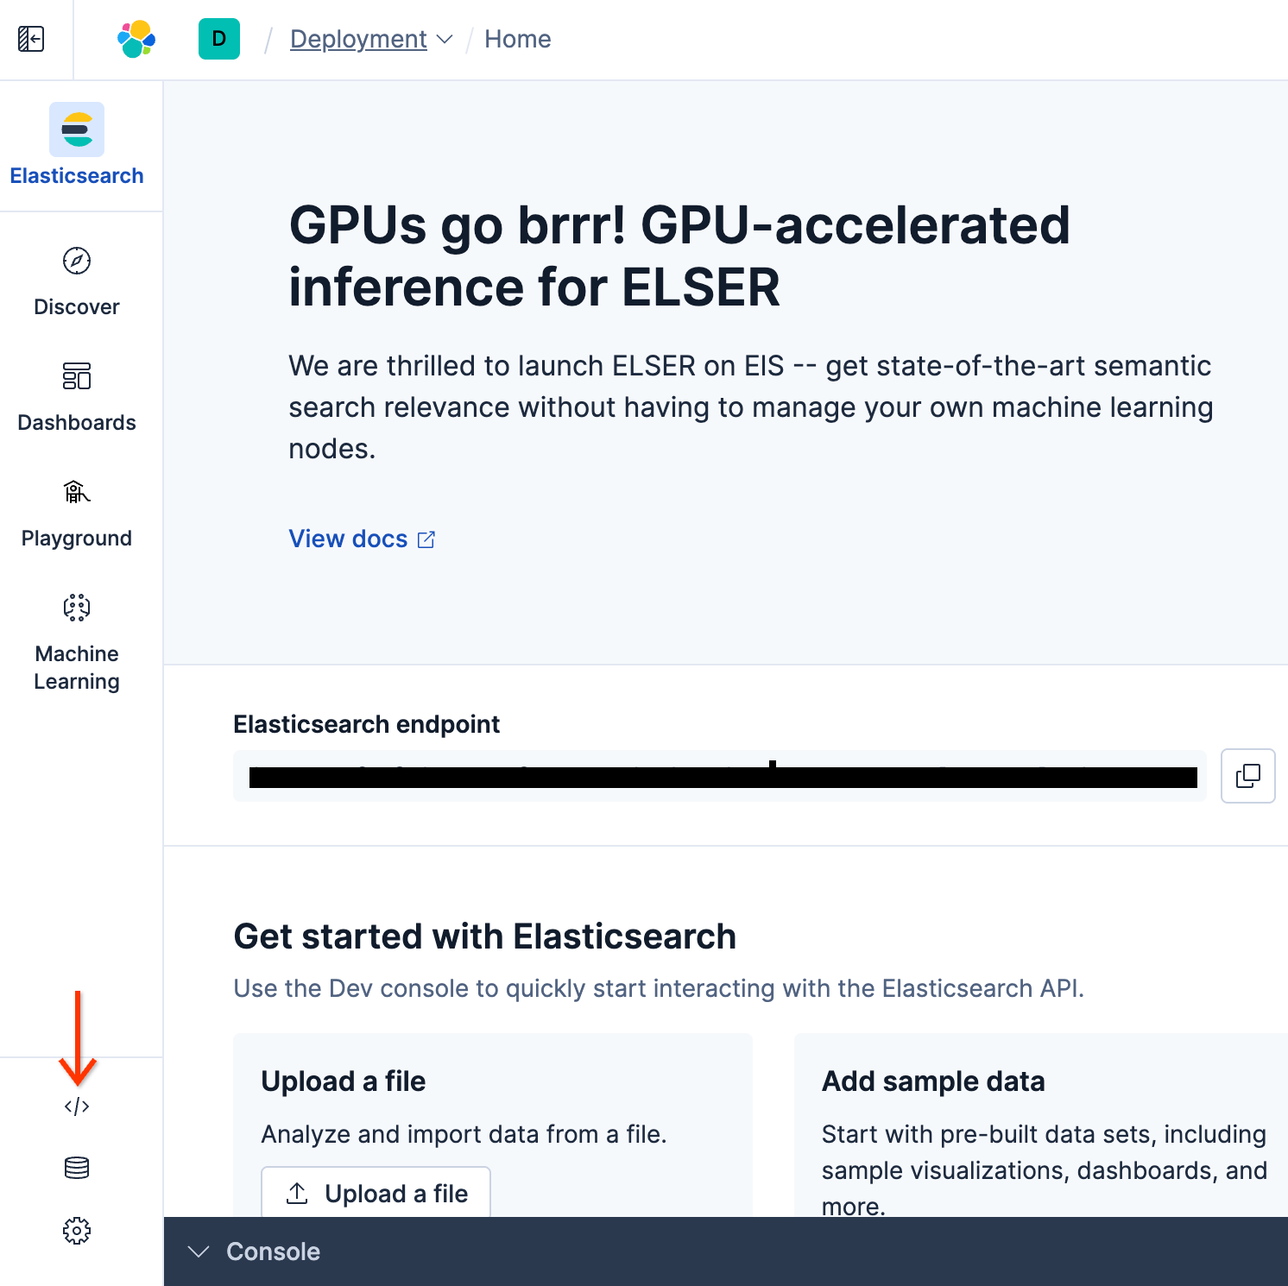Select Home in the breadcrumb trail
Image resolution: width=1288 pixels, height=1286 pixels.
click(517, 39)
